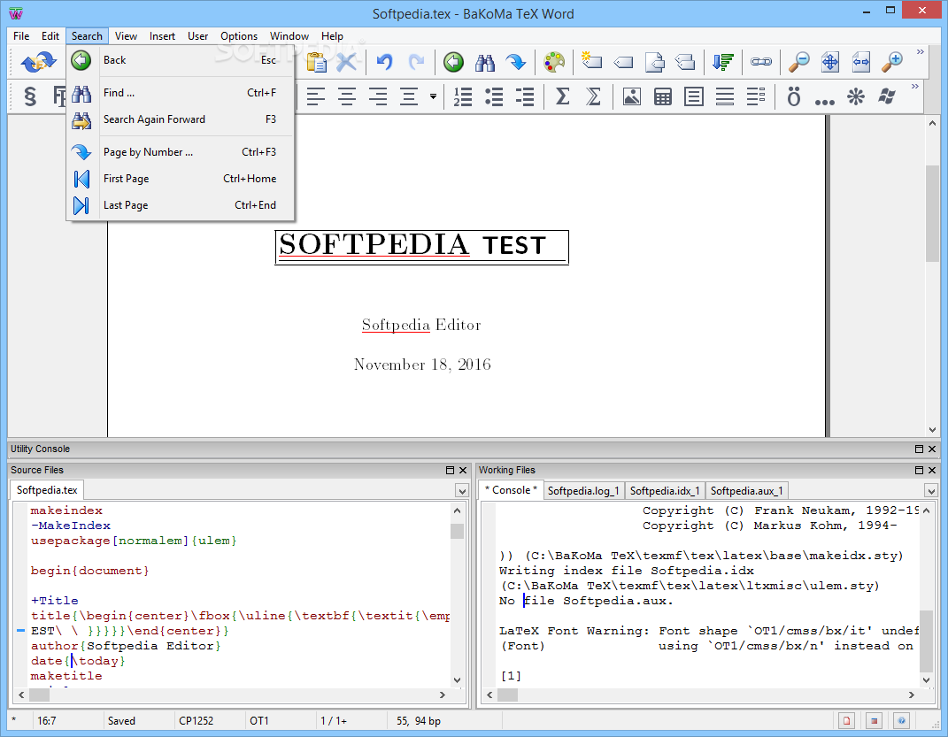The image size is (948, 737).
Task: Click the fit width icon
Action: click(x=861, y=62)
